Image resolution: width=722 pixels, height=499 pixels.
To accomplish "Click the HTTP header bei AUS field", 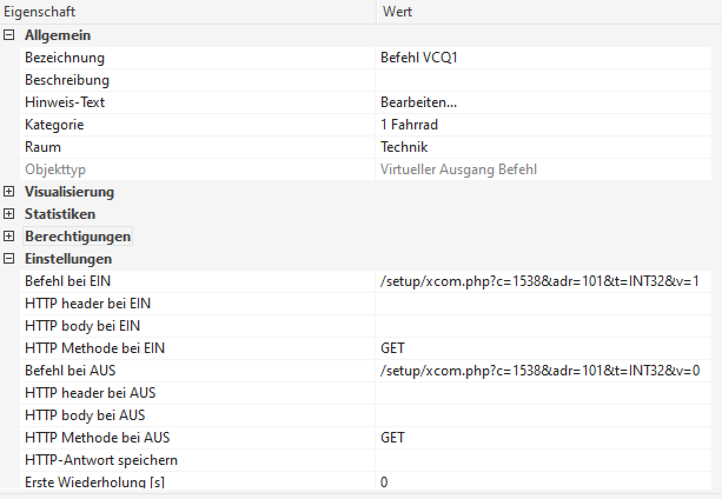I will tap(542, 393).
